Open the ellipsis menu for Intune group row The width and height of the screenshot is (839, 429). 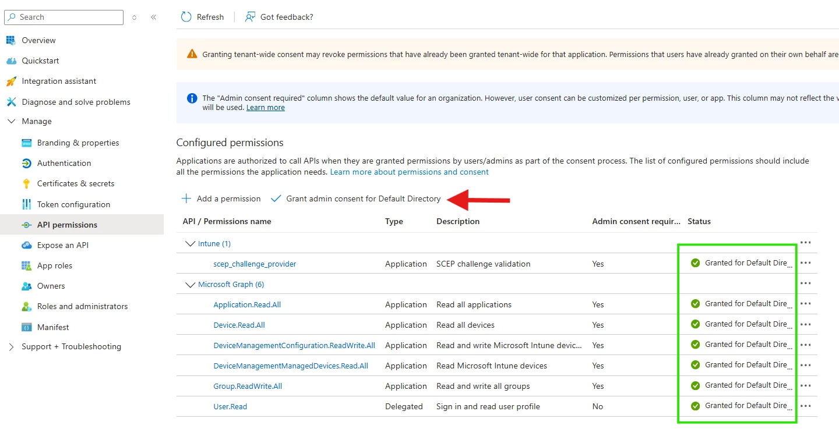(806, 243)
